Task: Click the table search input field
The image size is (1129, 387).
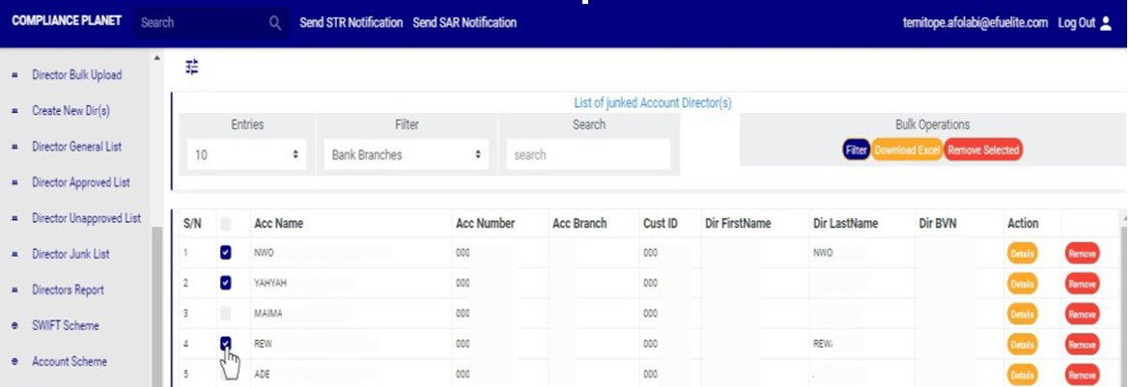Action: (x=587, y=154)
